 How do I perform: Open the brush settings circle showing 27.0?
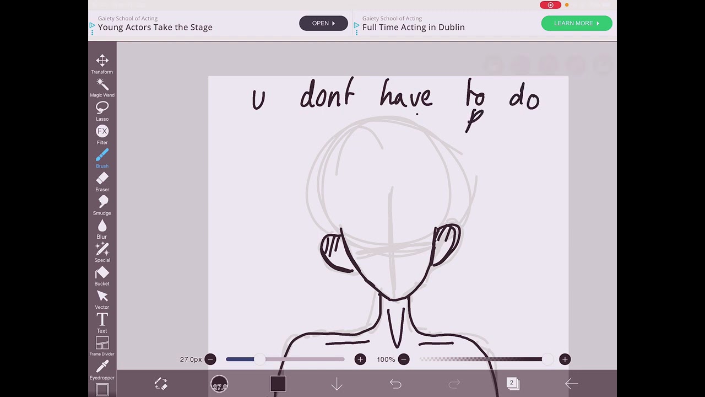click(x=219, y=384)
